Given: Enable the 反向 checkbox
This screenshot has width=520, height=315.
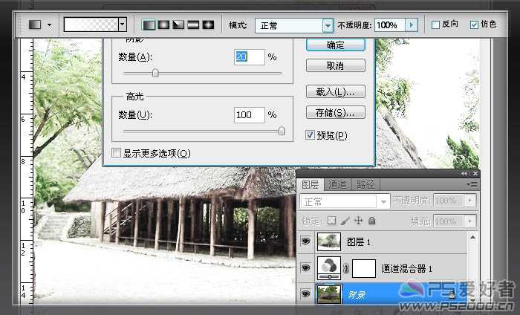Looking at the screenshot, I should point(435,25).
